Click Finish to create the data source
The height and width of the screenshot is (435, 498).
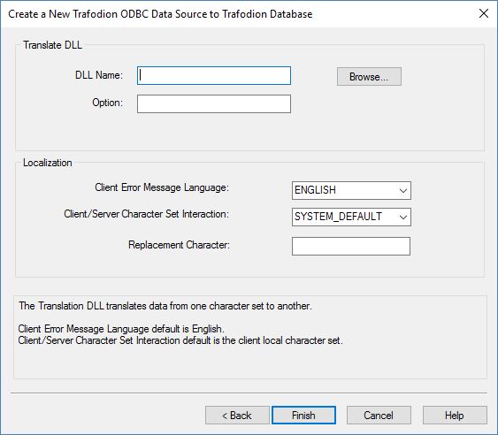click(x=303, y=415)
